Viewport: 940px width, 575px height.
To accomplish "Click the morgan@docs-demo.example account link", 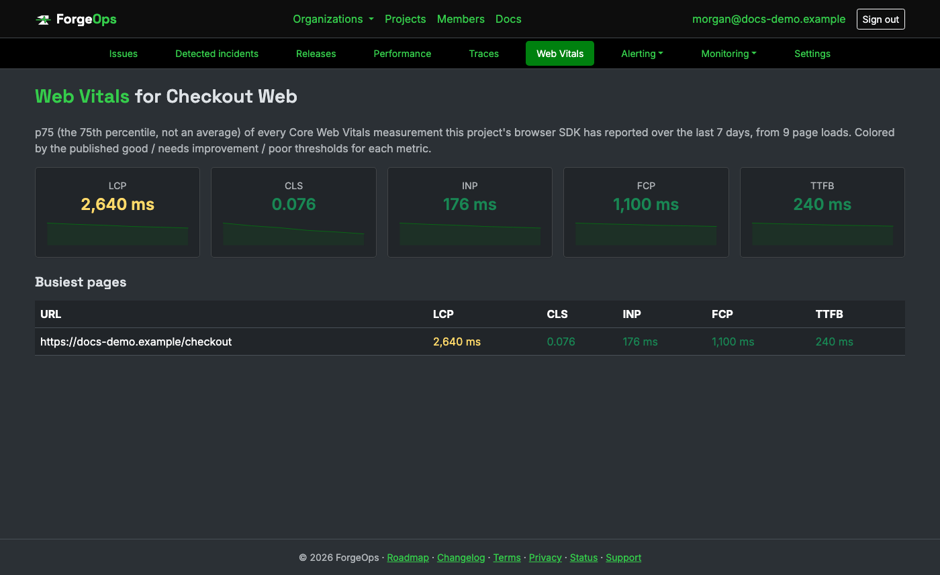I will 769,19.
